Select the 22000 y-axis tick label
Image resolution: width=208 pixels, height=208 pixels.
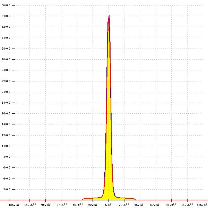6,81
